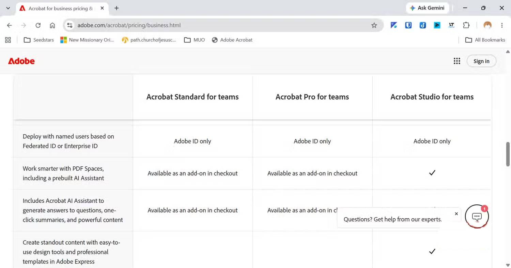Select the Acrobat for business pricing tab

[x=62, y=8]
